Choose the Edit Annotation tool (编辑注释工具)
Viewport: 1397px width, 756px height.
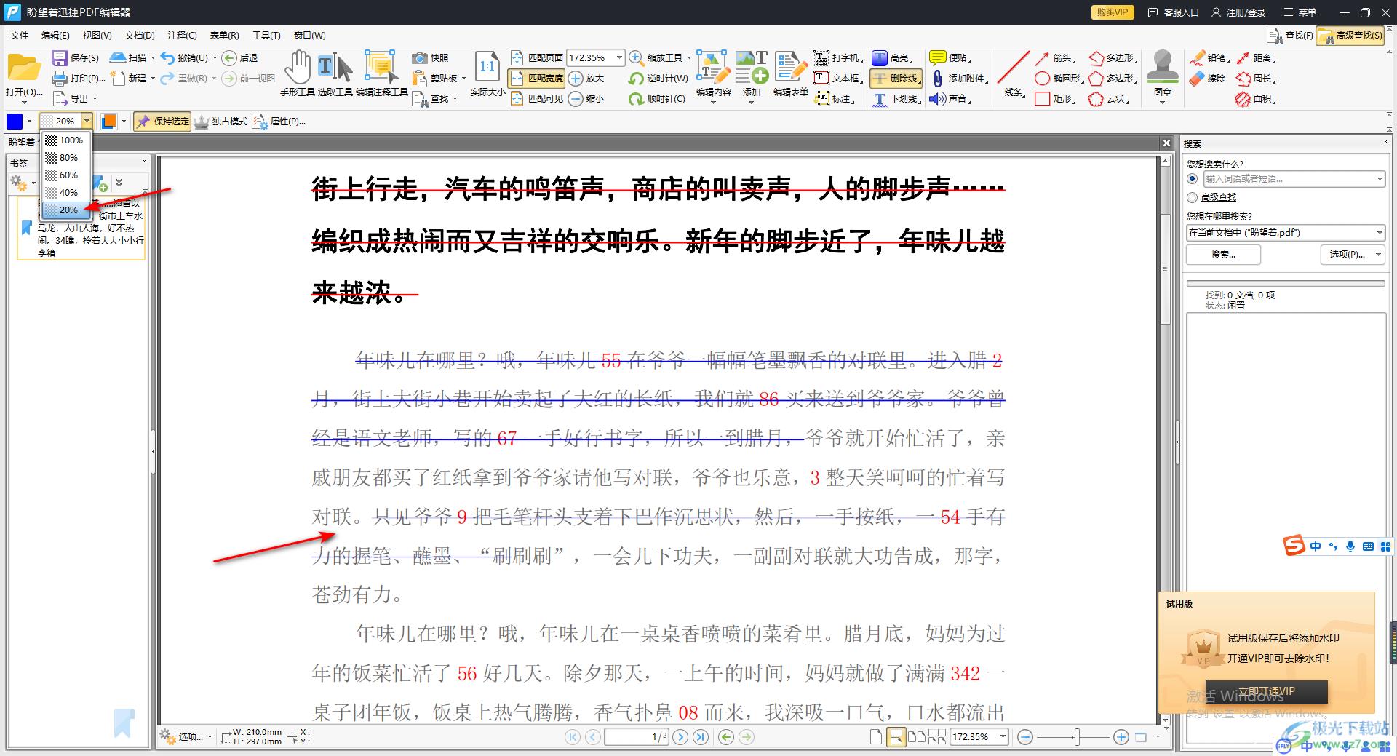coord(381,73)
